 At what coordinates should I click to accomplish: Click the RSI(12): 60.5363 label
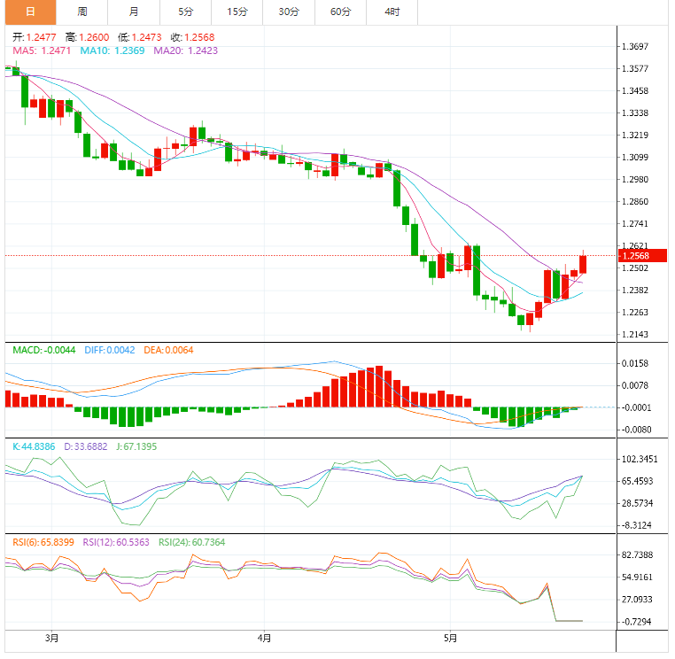[116, 542]
